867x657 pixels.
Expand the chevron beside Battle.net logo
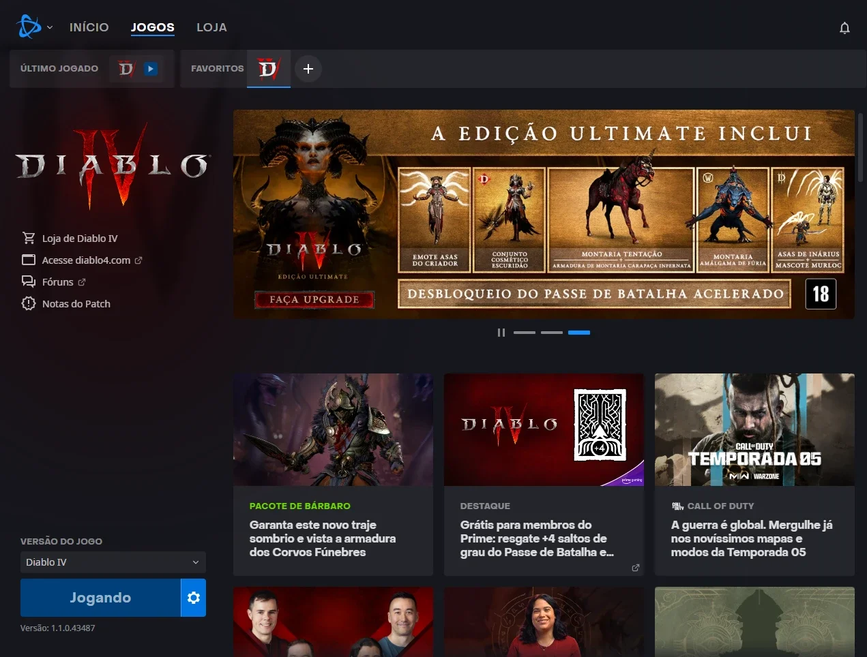click(50, 27)
